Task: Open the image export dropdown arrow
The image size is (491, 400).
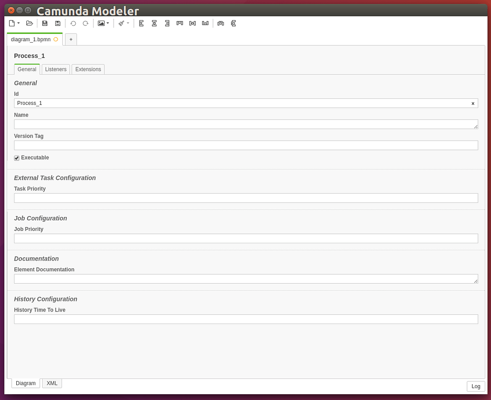Action: tap(108, 23)
